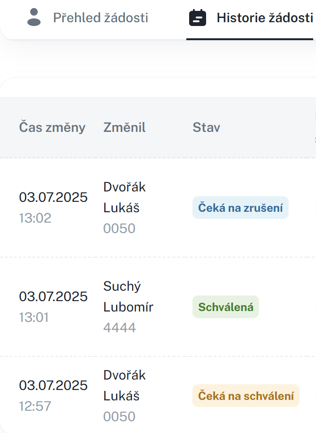Click the Čas změny column header
Screen dimensions: 316x433
click(x=52, y=127)
